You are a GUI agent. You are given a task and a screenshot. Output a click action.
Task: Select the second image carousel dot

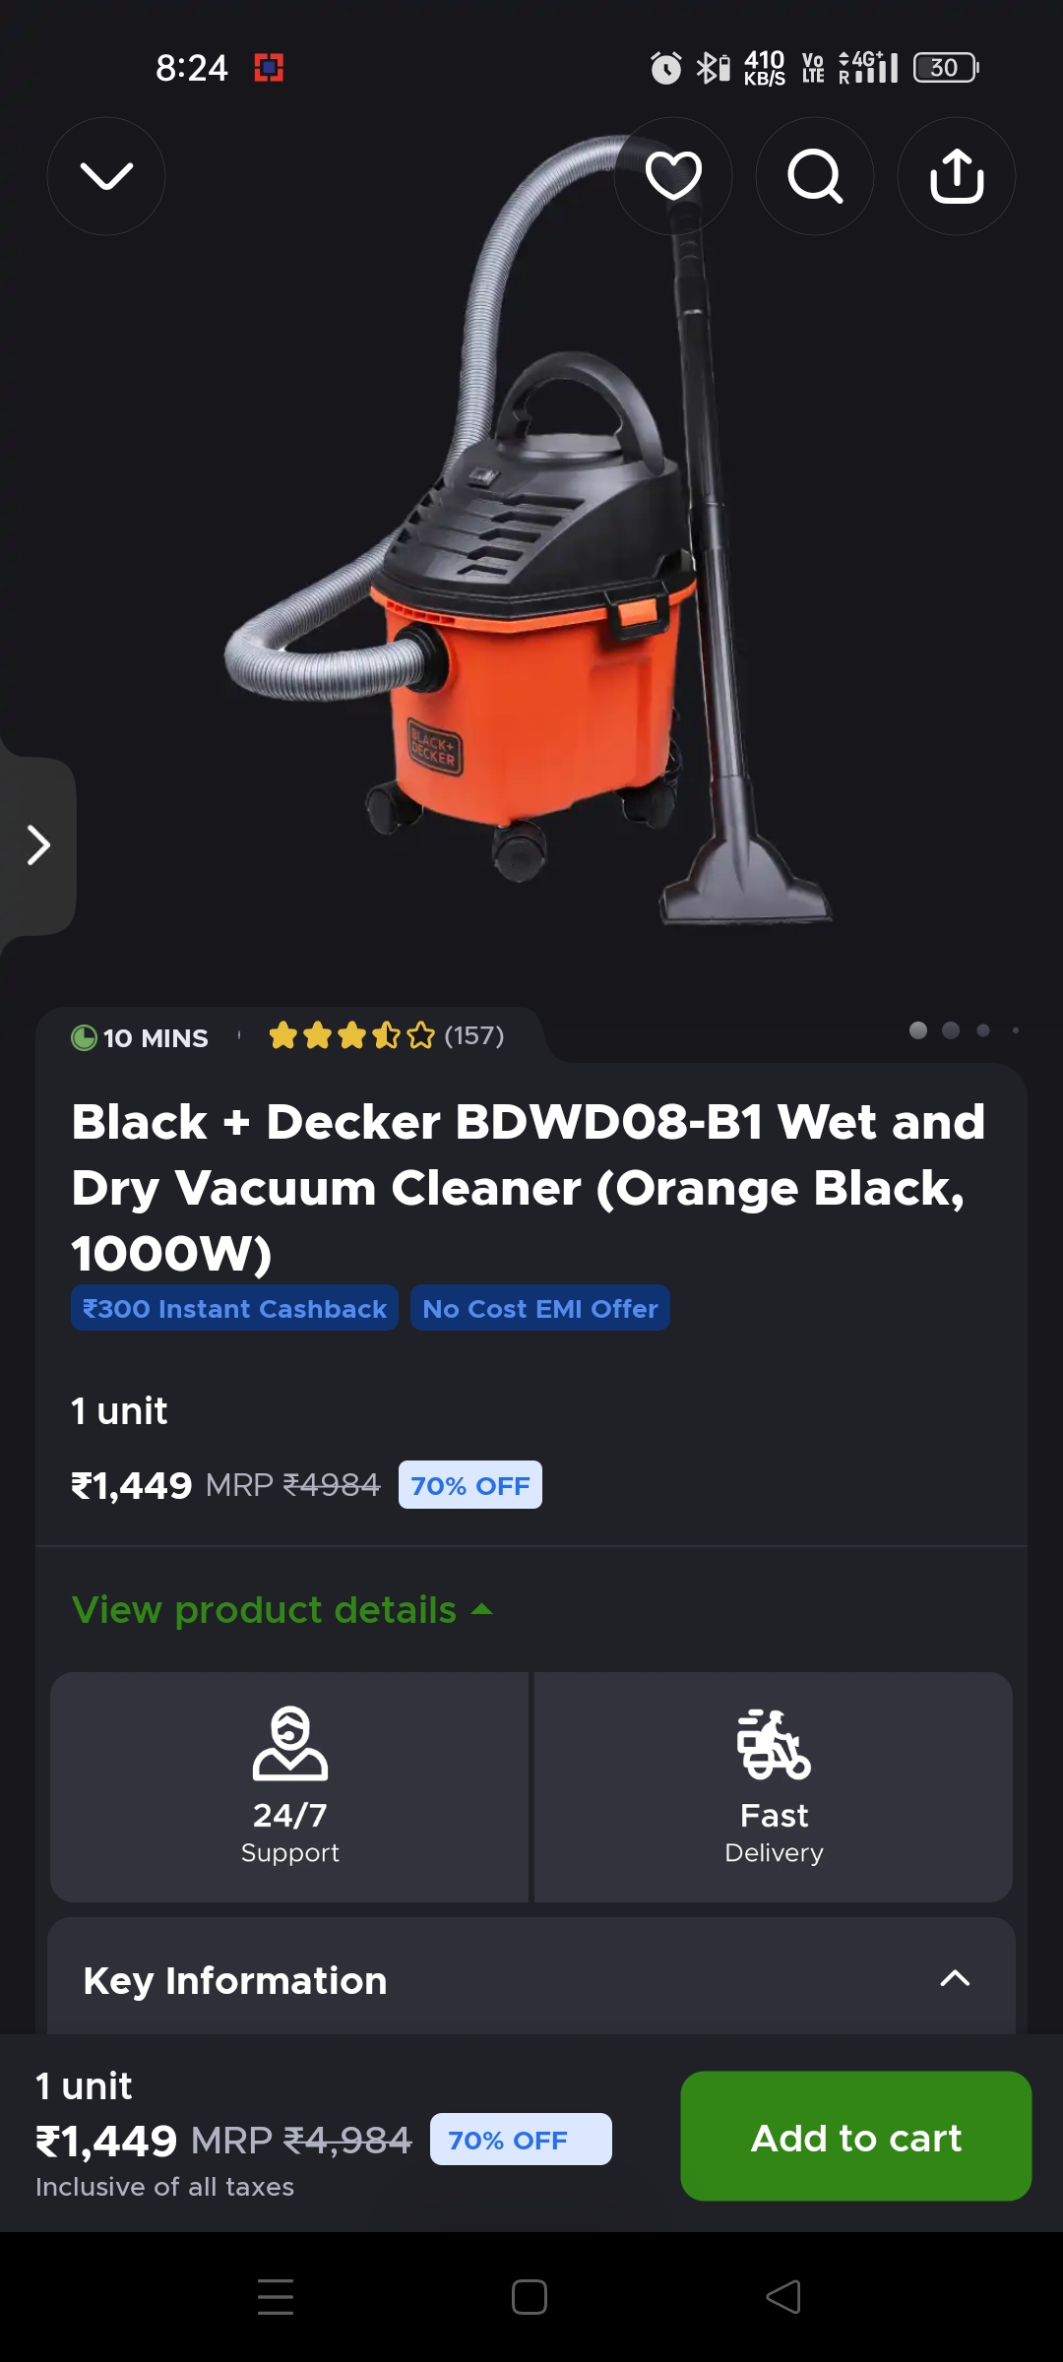pyautogui.click(x=951, y=1030)
